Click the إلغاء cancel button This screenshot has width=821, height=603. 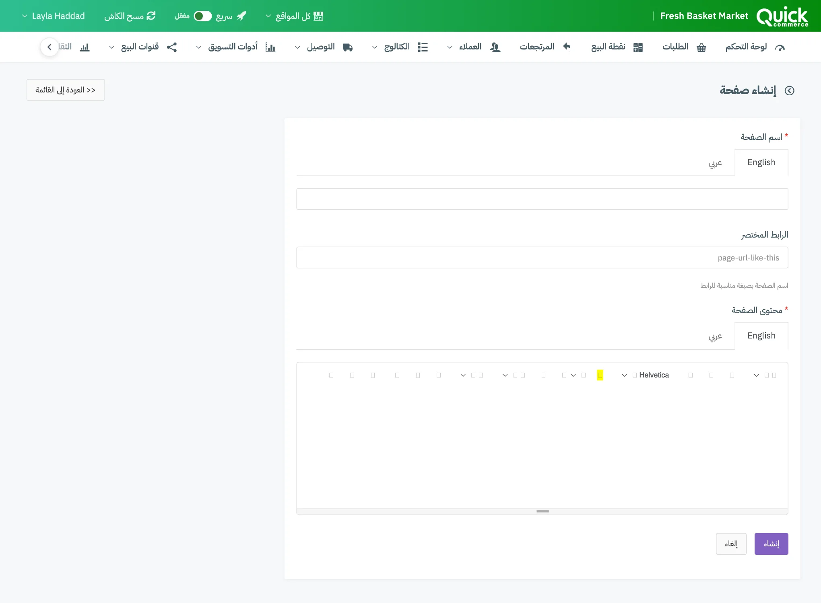[x=731, y=544]
